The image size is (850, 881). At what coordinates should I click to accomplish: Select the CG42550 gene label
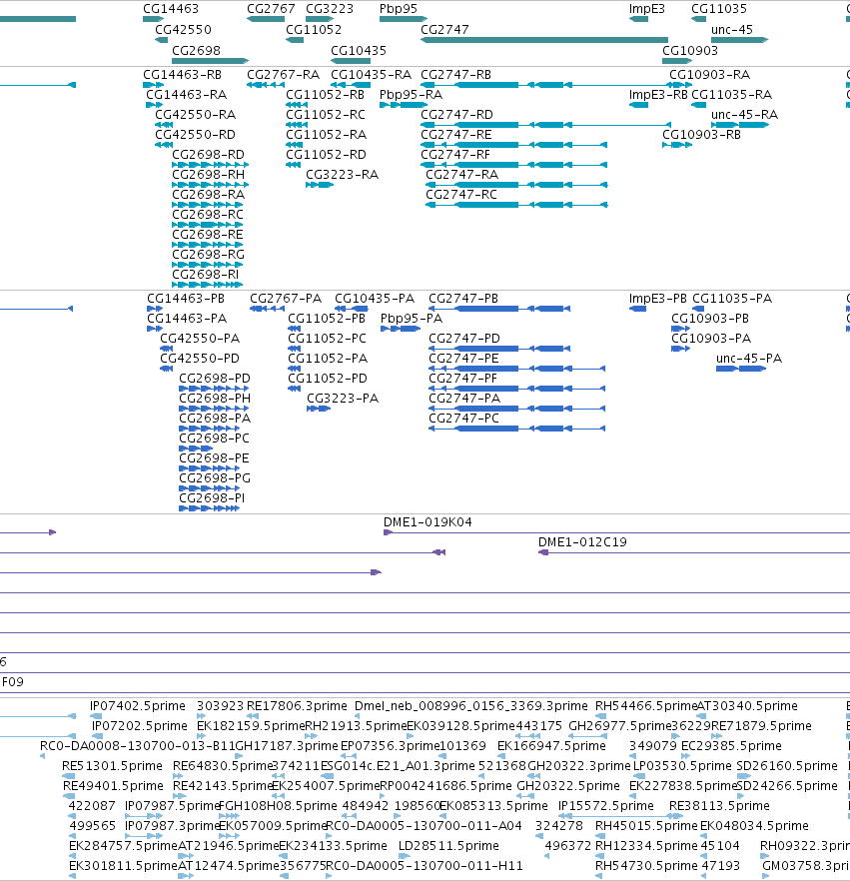[x=183, y=30]
